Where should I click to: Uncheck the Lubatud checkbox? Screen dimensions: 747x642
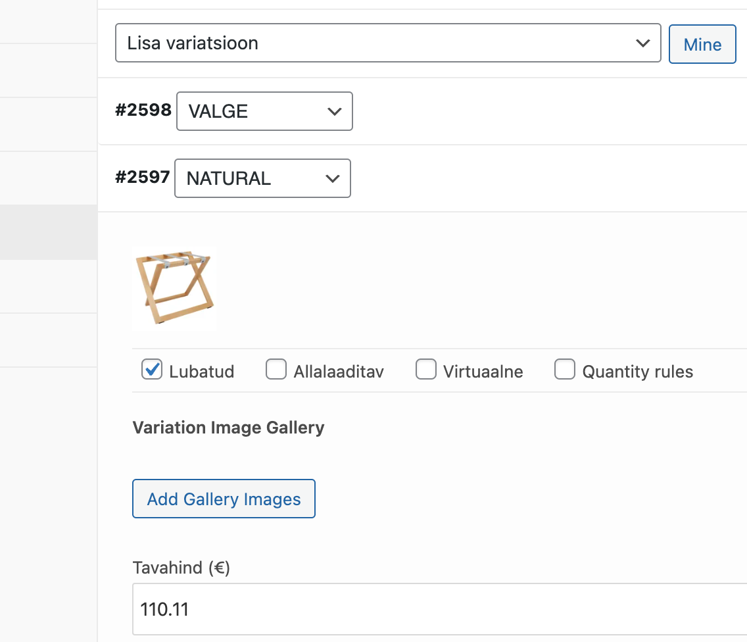[152, 370]
